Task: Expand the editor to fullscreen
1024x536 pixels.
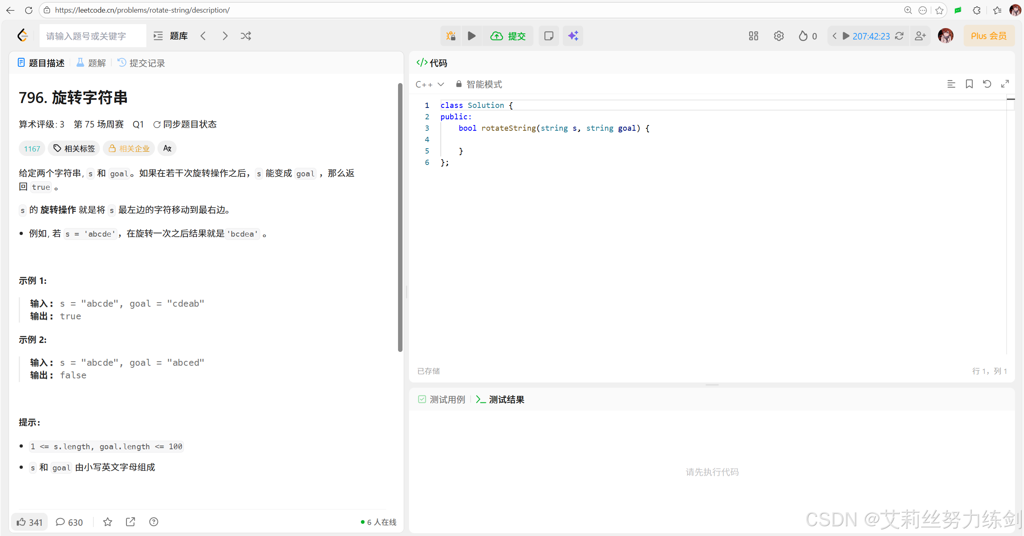Action: pyautogui.click(x=1005, y=84)
